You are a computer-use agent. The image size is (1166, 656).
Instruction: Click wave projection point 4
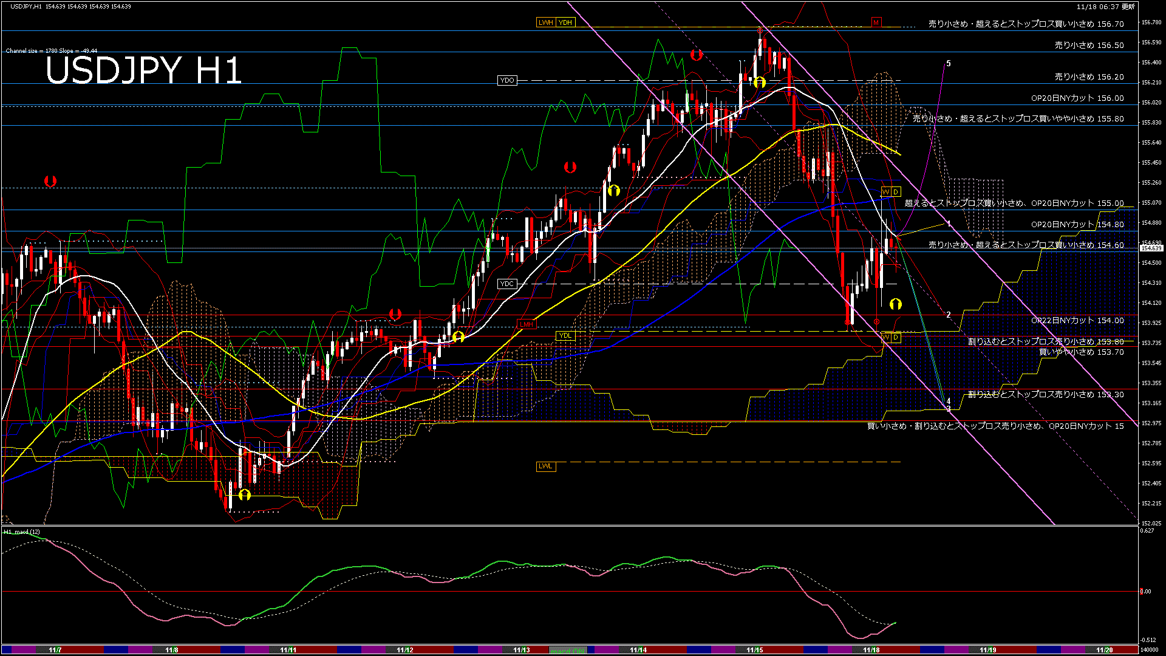pyautogui.click(x=949, y=401)
